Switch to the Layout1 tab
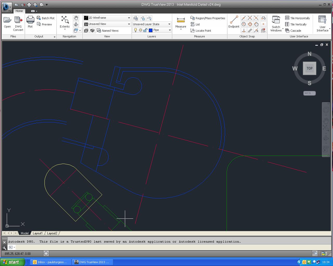333x266 pixels. (x=37, y=233)
